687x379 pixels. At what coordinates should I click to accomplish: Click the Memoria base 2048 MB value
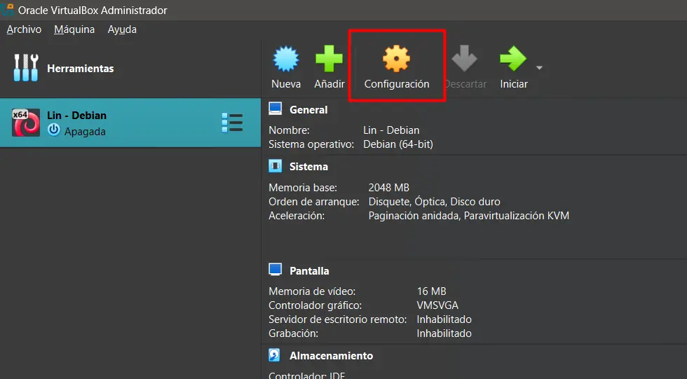point(388,188)
